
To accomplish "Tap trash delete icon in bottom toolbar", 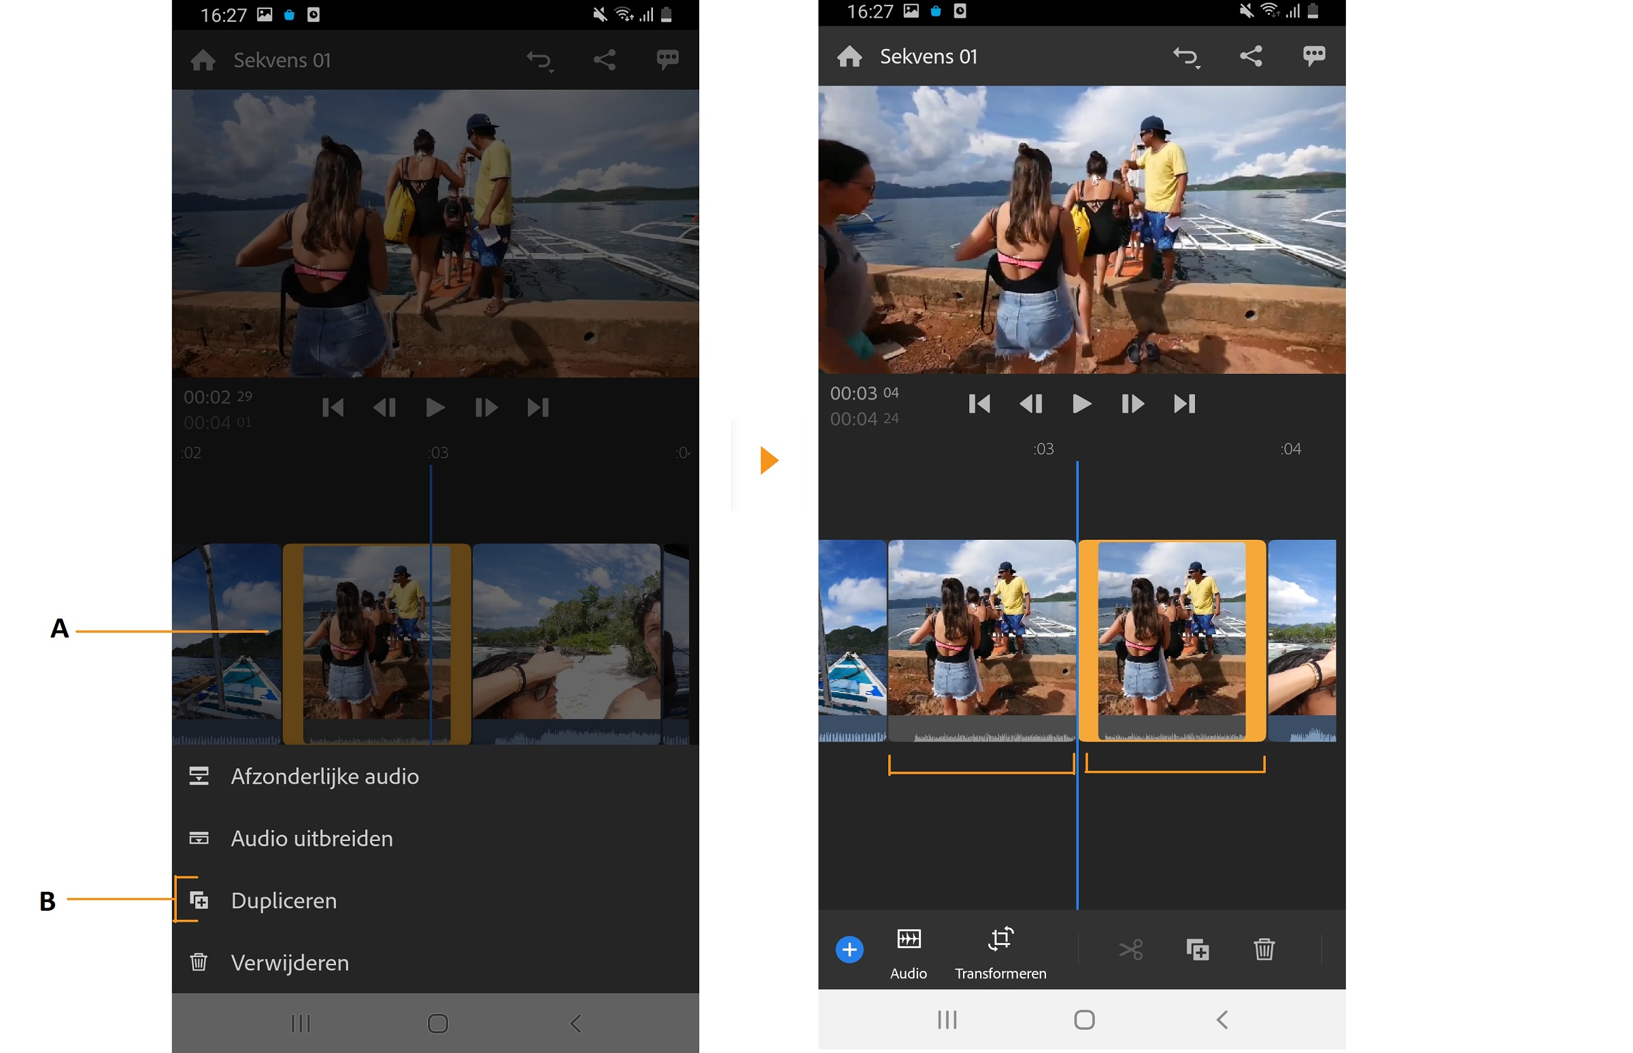I will [x=1264, y=949].
